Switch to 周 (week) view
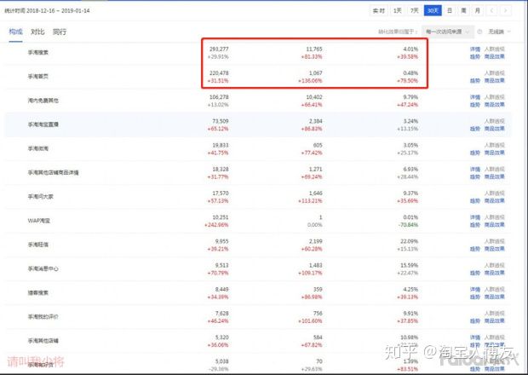528x375 pixels. [463, 10]
